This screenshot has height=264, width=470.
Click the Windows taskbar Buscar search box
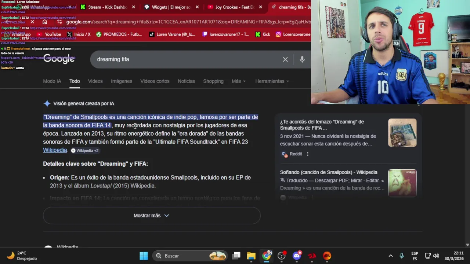[x=190, y=256]
